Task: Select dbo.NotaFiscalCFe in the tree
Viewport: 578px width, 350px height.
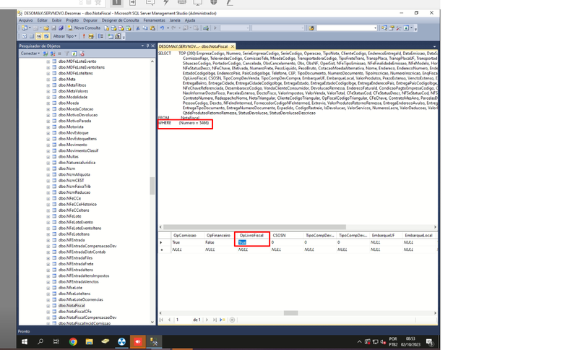Action: tap(74, 312)
